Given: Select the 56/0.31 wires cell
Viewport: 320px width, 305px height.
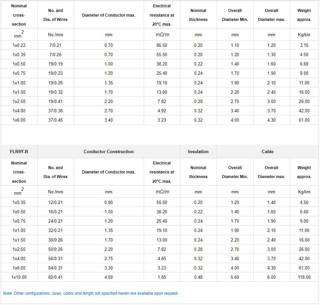Looking at the screenshot, I should (x=55, y=258).
